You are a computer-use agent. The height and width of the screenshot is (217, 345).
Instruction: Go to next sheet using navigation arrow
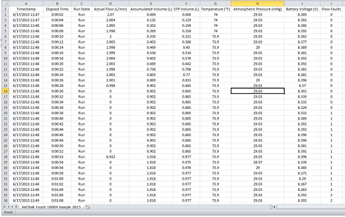click(x=12, y=207)
